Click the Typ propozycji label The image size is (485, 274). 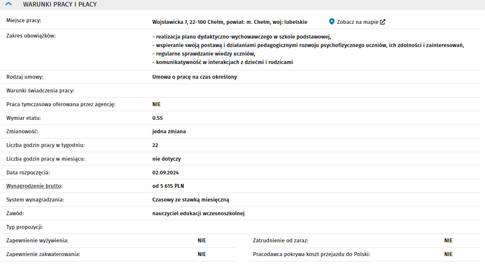coord(25,227)
